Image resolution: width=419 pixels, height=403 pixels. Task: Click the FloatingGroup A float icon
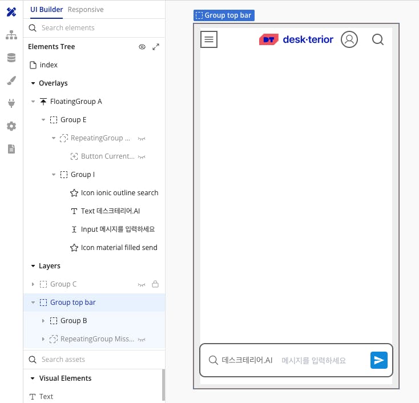coord(43,102)
